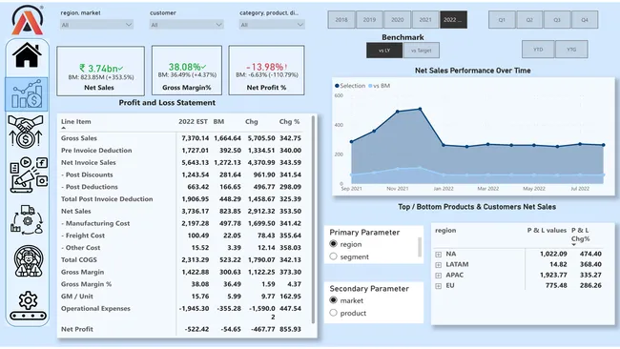This screenshot has width=620, height=349.
Task: Switch benchmark to vs Target
Action: click(421, 51)
